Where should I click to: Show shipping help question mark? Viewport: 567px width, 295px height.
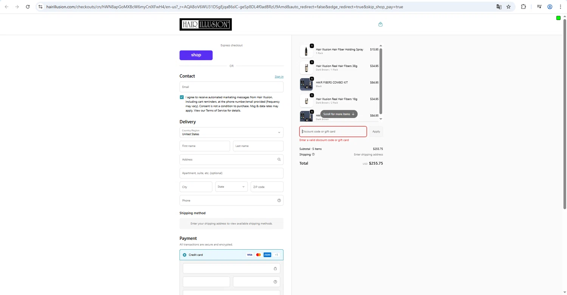(313, 154)
